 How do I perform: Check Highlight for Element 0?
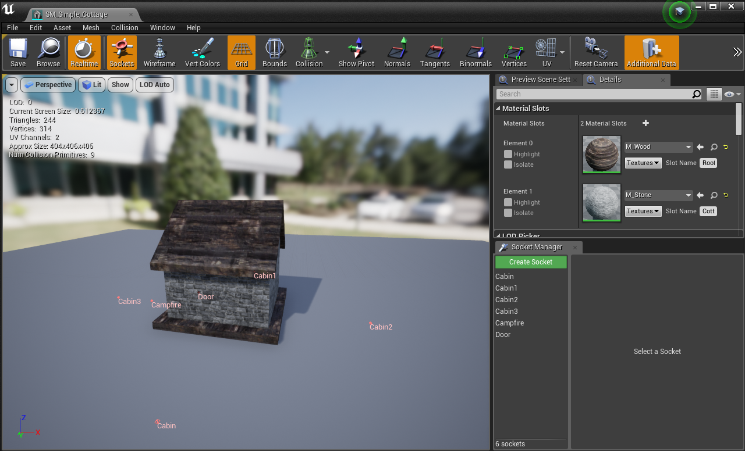508,154
